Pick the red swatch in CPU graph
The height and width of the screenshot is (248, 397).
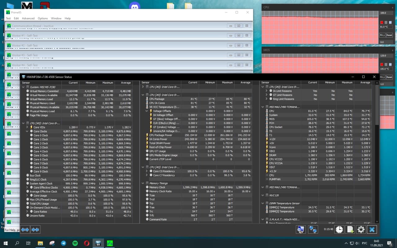click(382, 22)
